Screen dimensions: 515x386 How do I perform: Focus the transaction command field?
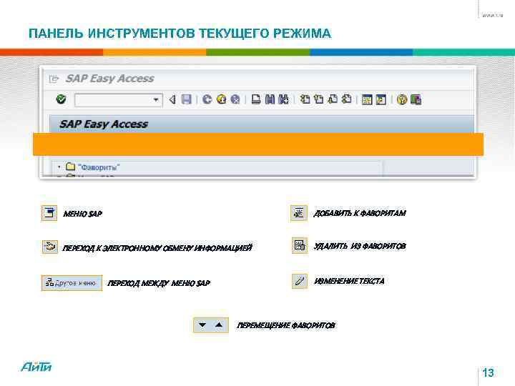pyautogui.click(x=119, y=100)
